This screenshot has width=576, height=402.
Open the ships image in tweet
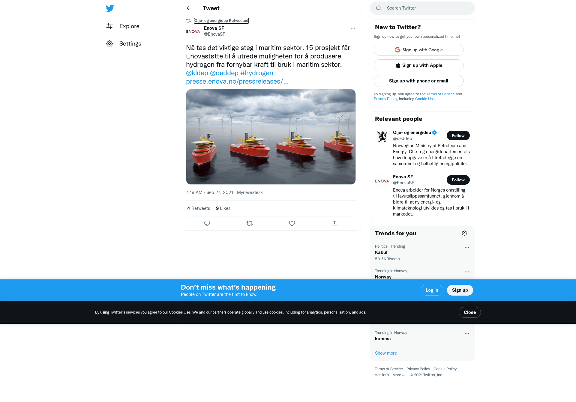(x=271, y=137)
